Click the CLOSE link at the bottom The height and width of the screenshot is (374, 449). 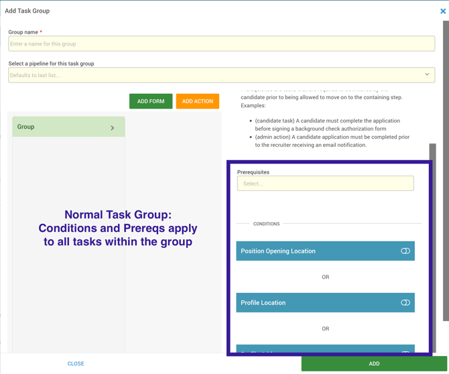pyautogui.click(x=76, y=364)
